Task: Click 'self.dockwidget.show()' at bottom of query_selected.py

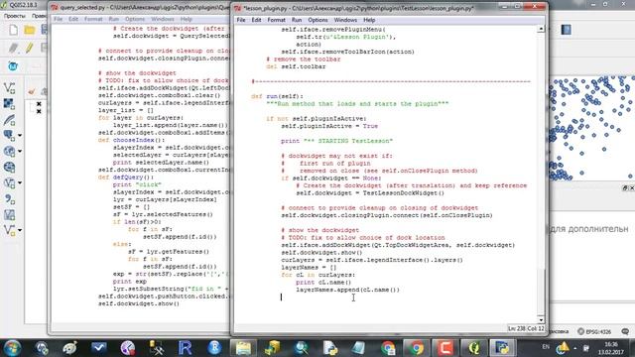Action: coord(139,303)
